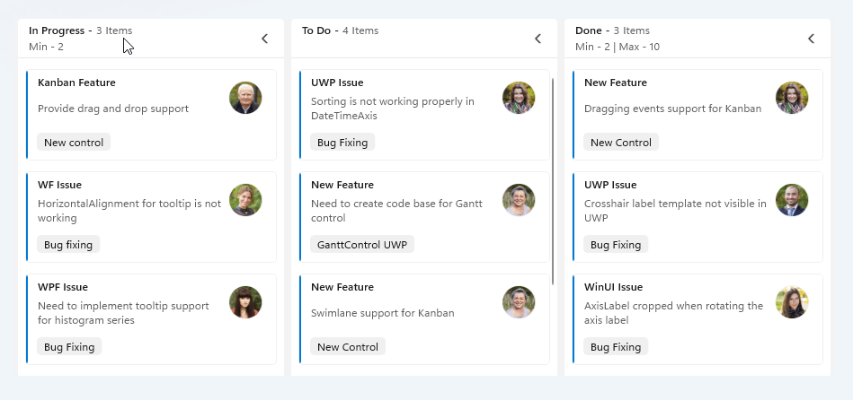Screen dimensions: 853x400
Task: Click avatar on Gantt control card
Action: point(519,200)
